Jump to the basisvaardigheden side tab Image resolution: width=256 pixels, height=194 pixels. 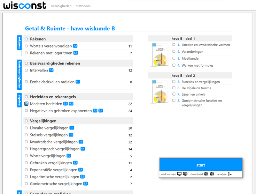(x=20, y=75)
